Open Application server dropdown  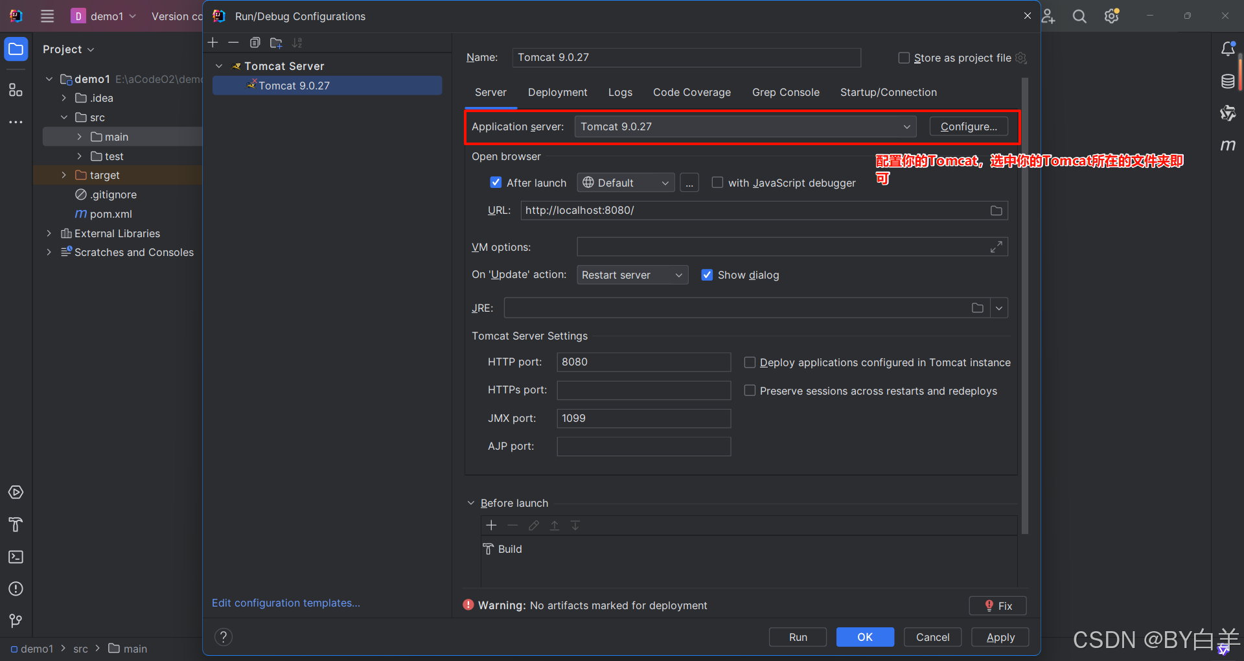[745, 127]
